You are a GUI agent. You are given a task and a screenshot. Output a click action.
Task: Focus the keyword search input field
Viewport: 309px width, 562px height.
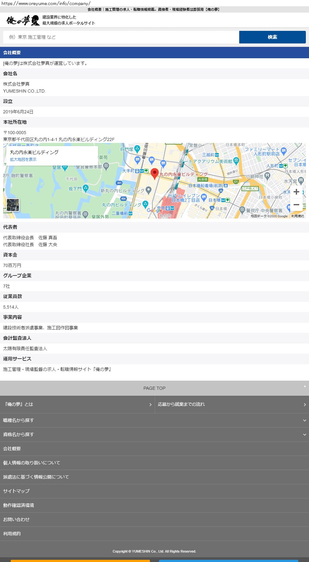coord(121,37)
